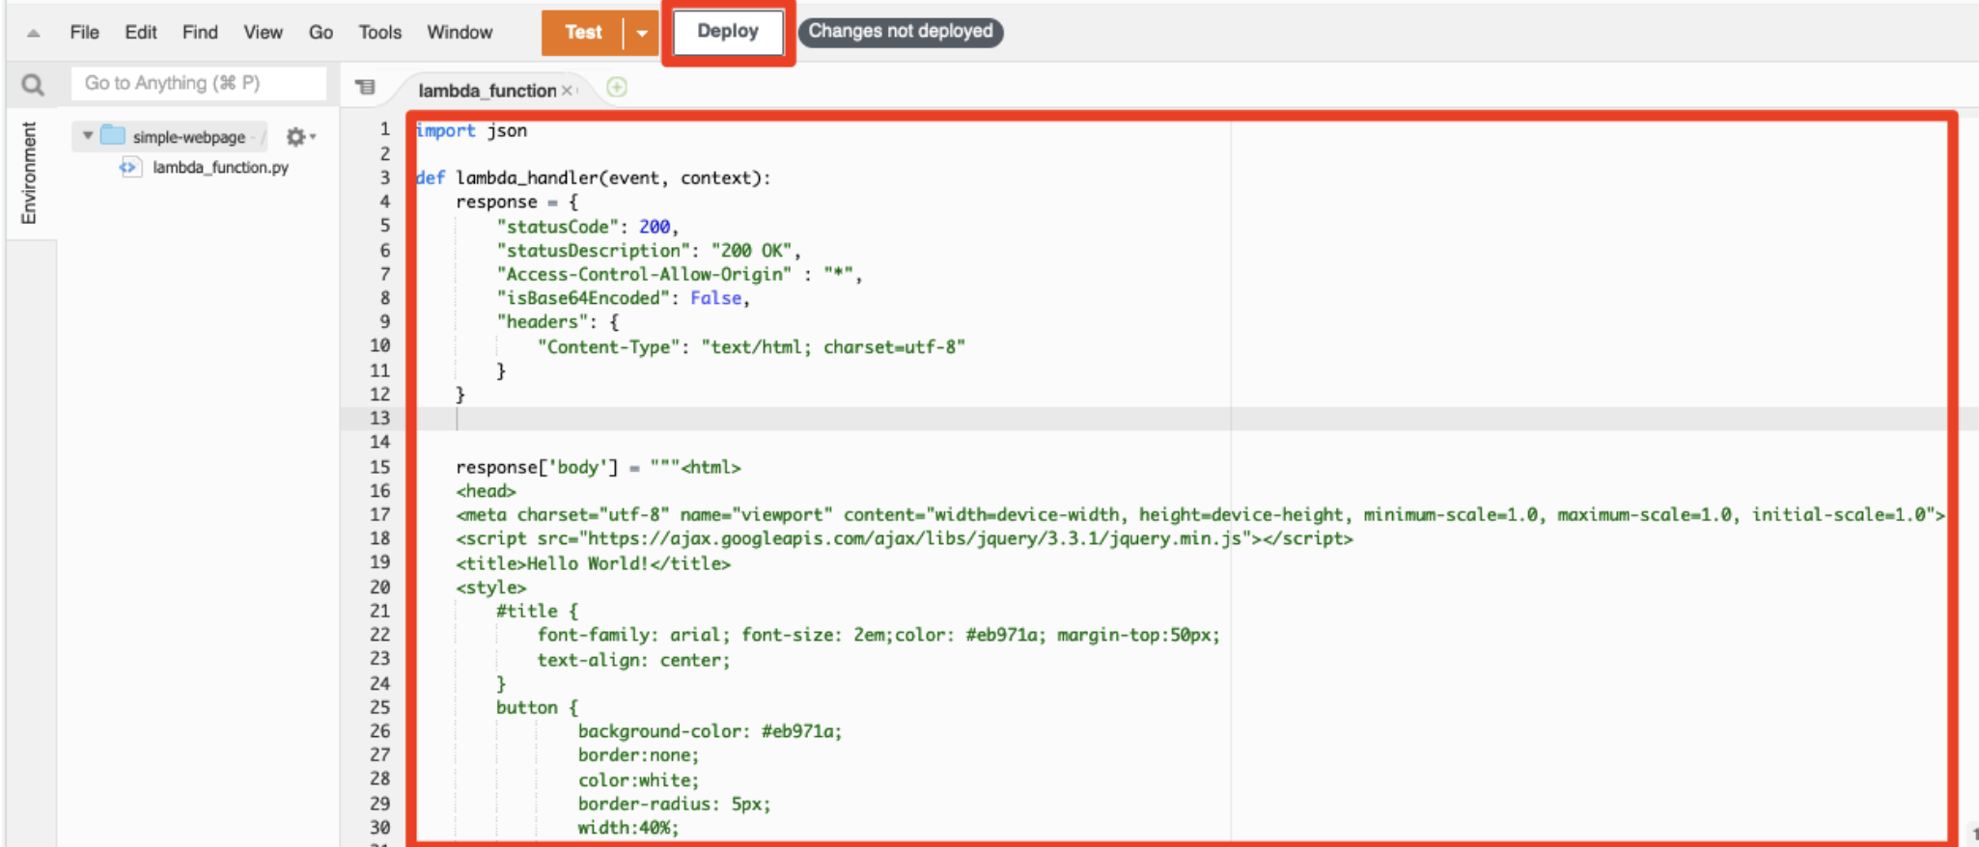The image size is (1979, 847).
Task: Open the Window menu
Action: pyautogui.click(x=460, y=32)
